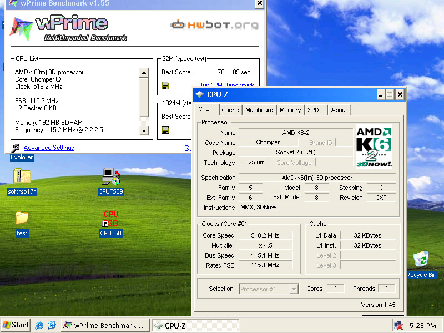Click the Threads value '1'
Screen dimensions: 444x333
tap(386, 289)
